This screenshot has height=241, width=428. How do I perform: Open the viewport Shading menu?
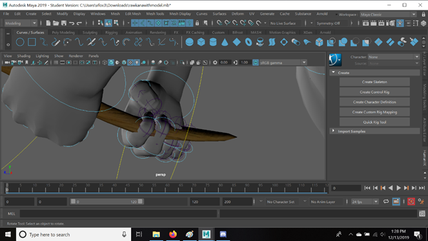coord(23,56)
